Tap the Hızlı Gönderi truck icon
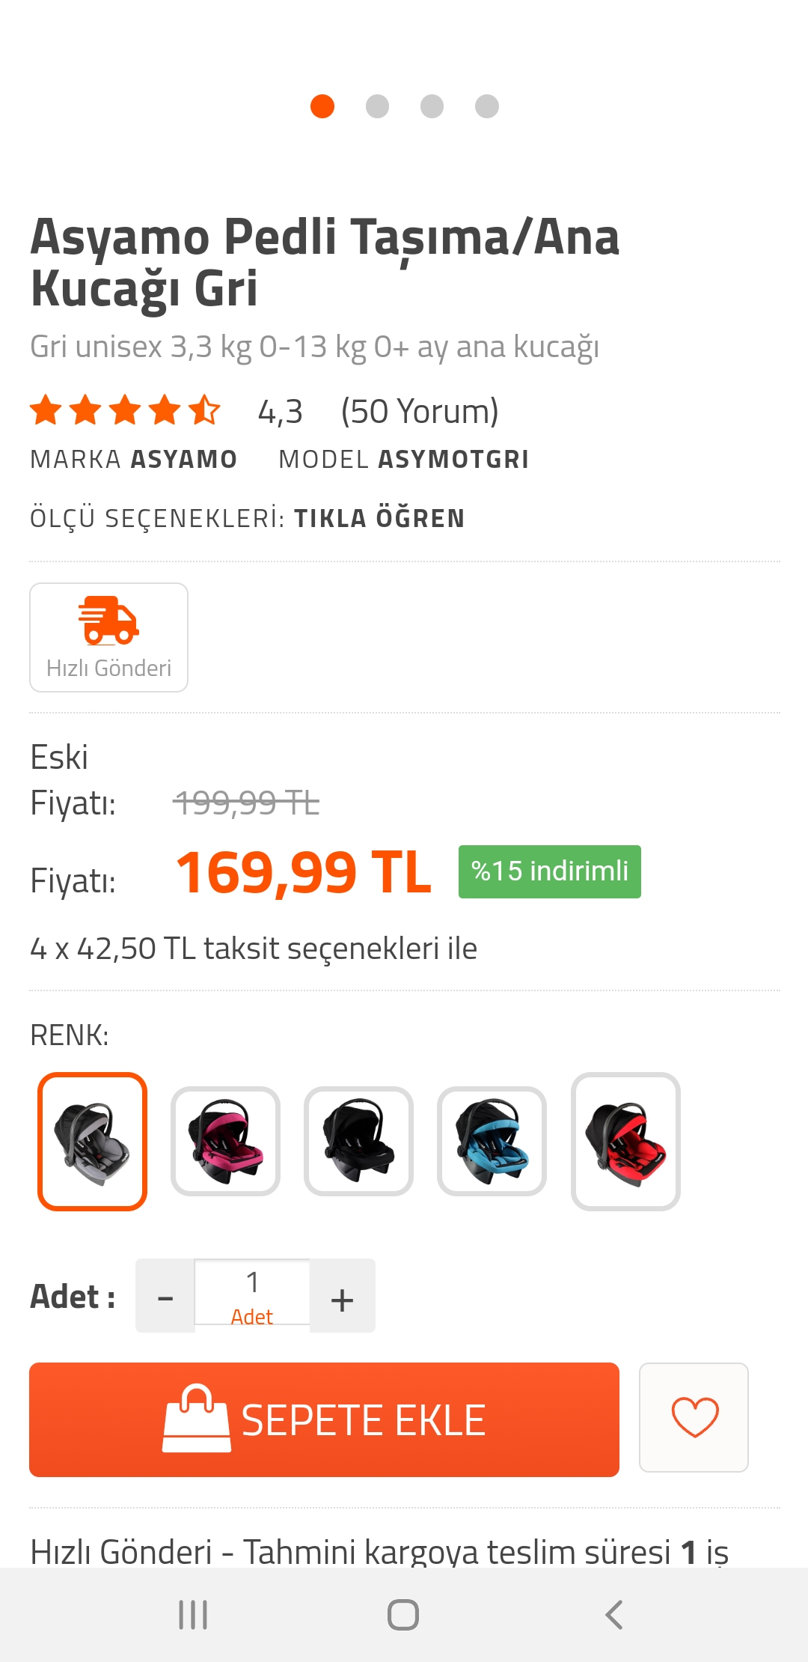Image resolution: width=808 pixels, height=1662 pixels. (x=109, y=621)
